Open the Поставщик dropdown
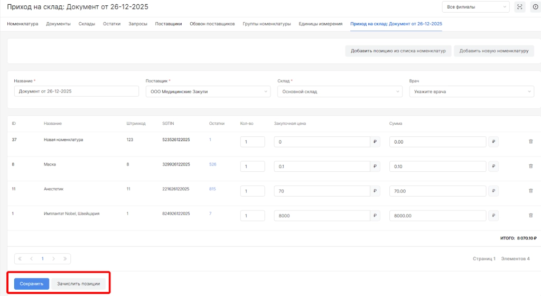 208,91
